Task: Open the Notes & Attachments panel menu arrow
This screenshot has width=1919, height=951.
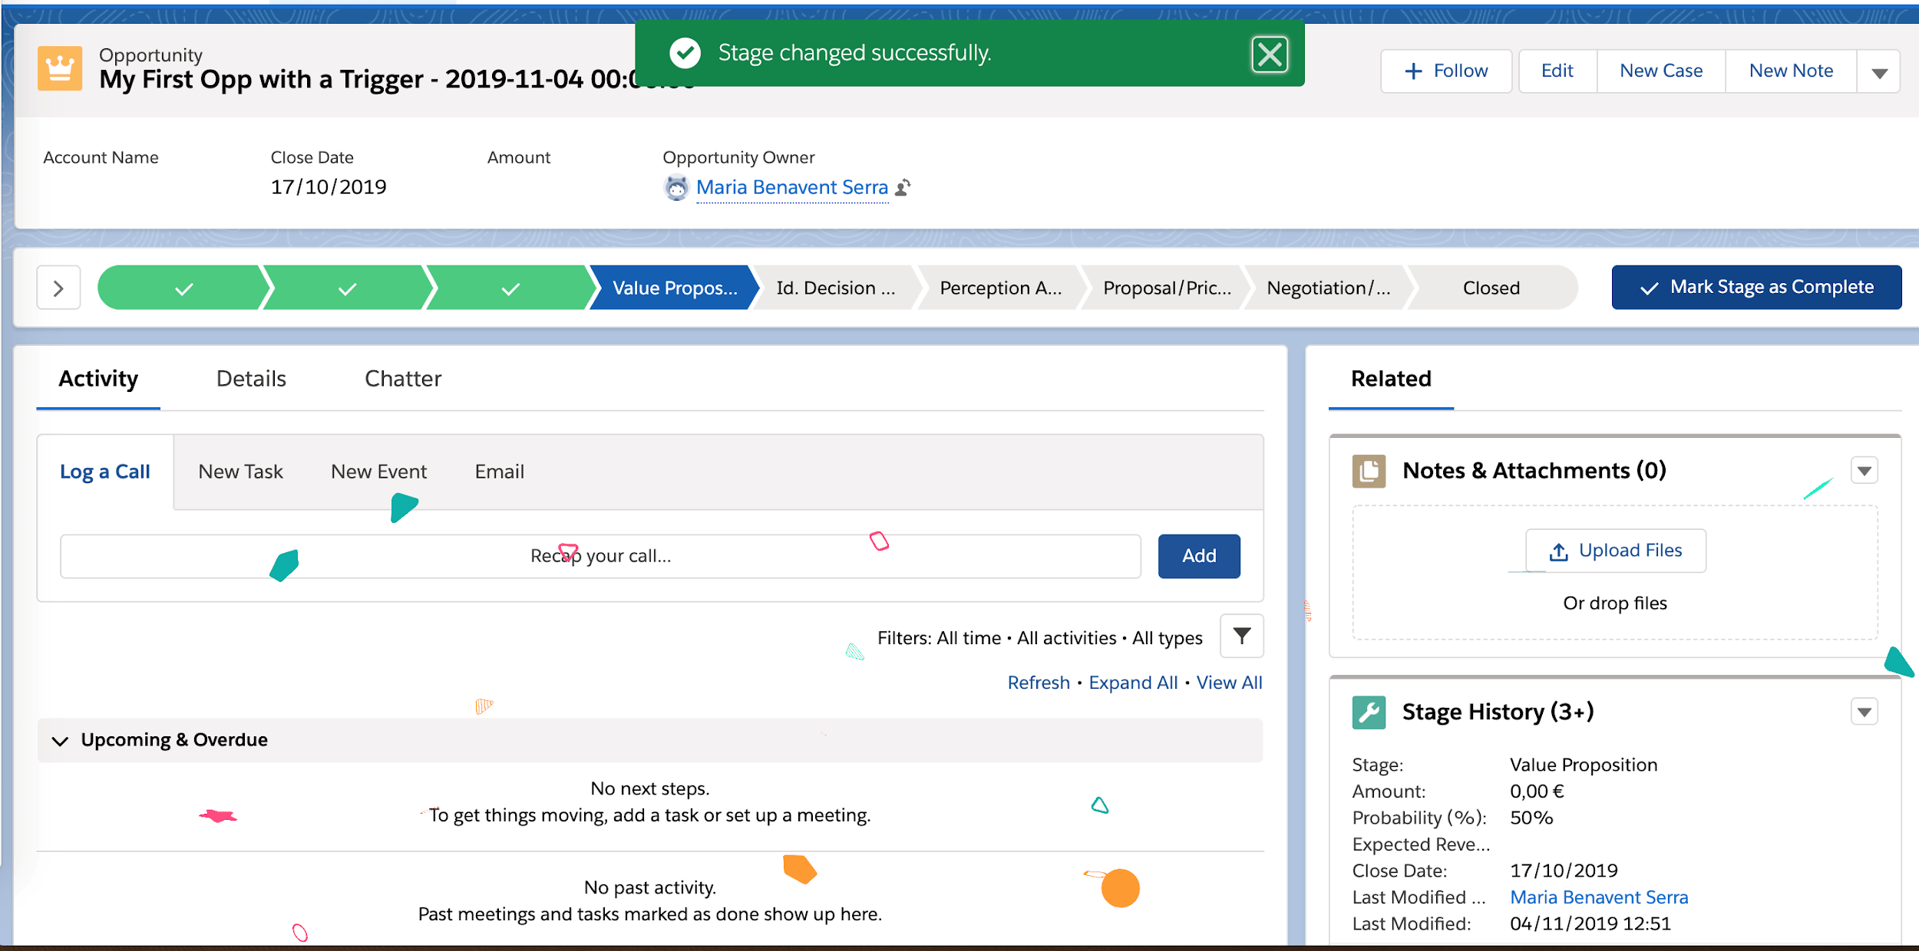Action: tap(1865, 469)
